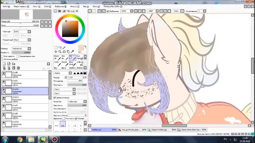This screenshot has height=143, width=255.
Task: Open the Мокрый край effect dropdown
Action: pyautogui.click(x=29, y=40)
